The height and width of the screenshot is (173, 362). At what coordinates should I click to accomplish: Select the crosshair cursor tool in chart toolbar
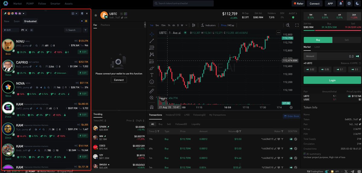click(151, 34)
